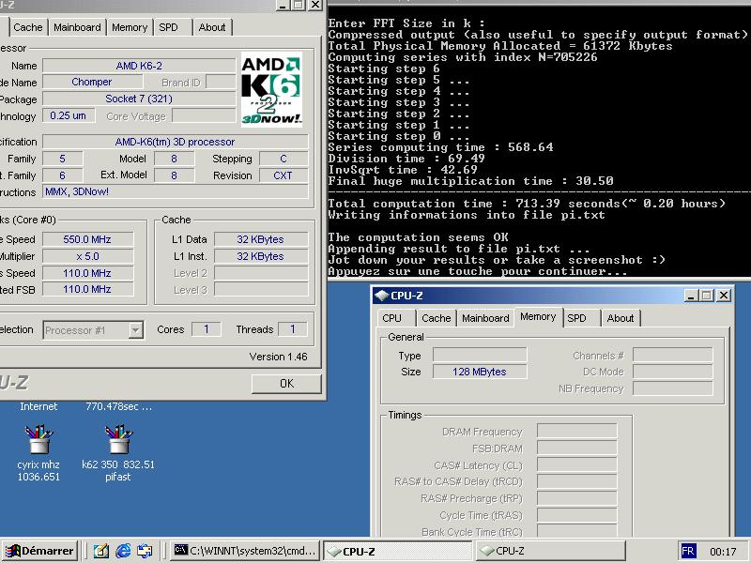Click memory Size field 128 MBytes
751x563 pixels.
tap(480, 372)
